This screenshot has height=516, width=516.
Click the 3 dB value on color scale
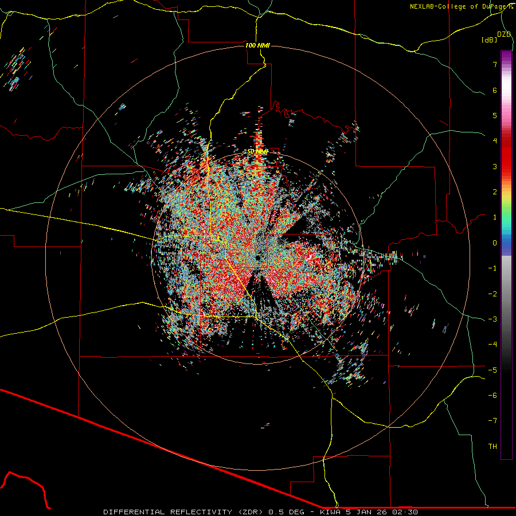[x=495, y=166]
